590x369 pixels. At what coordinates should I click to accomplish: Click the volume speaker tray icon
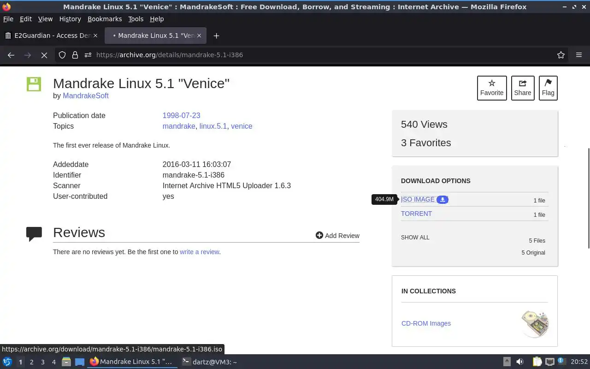(520, 362)
